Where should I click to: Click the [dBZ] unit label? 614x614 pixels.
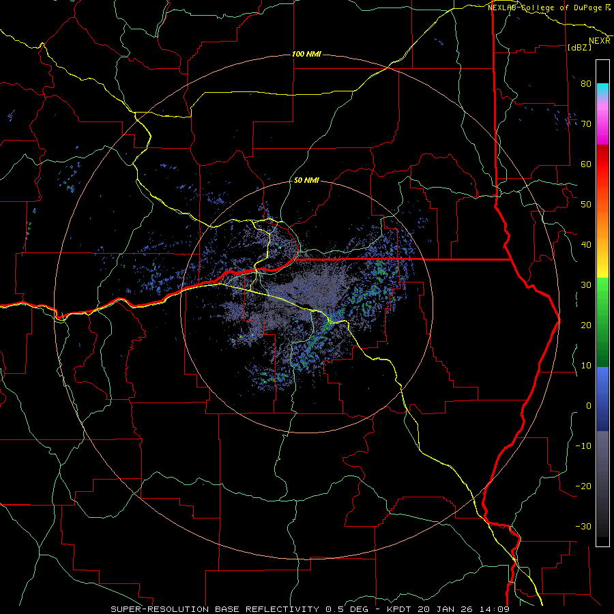(579, 47)
